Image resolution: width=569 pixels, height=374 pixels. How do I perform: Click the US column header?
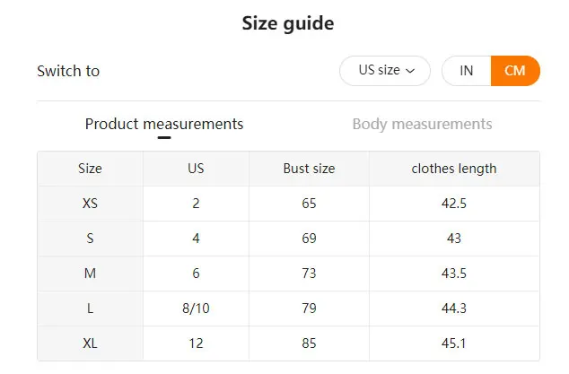click(x=196, y=169)
